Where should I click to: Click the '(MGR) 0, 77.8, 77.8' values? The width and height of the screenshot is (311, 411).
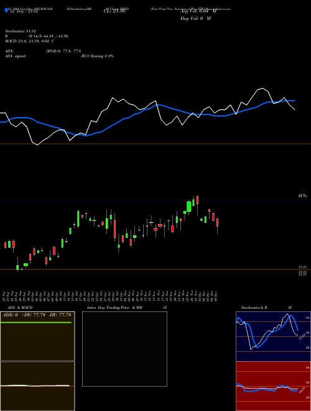(63, 51)
